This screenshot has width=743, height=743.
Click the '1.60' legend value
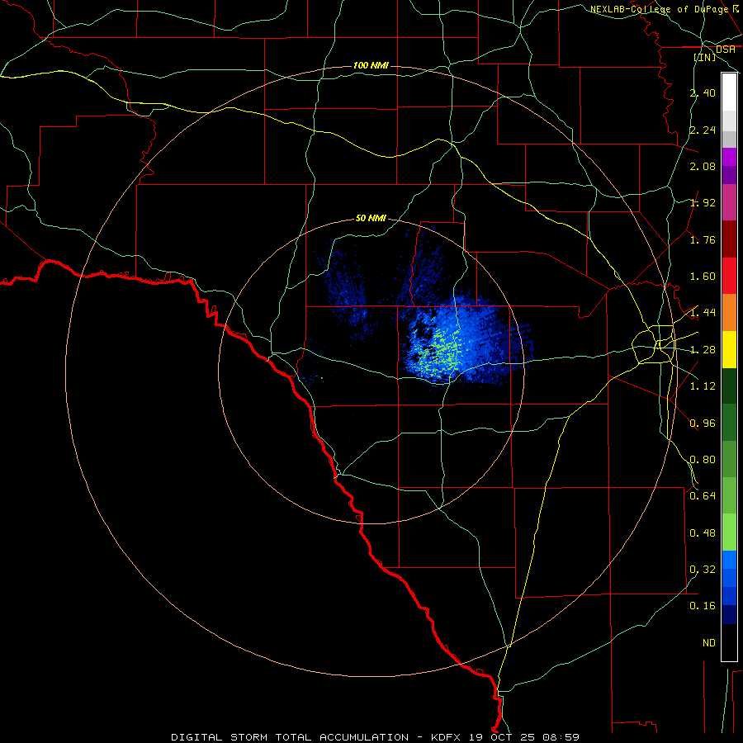[x=703, y=277]
